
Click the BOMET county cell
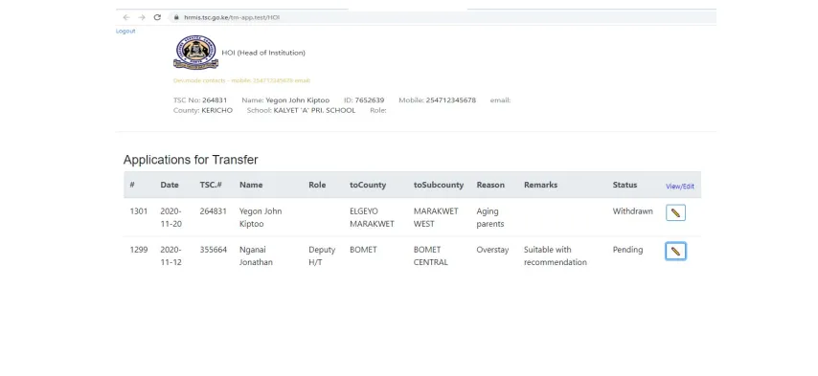point(363,250)
